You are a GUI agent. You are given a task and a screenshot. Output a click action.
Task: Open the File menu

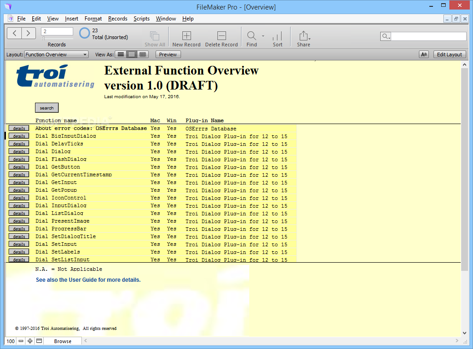[21, 19]
